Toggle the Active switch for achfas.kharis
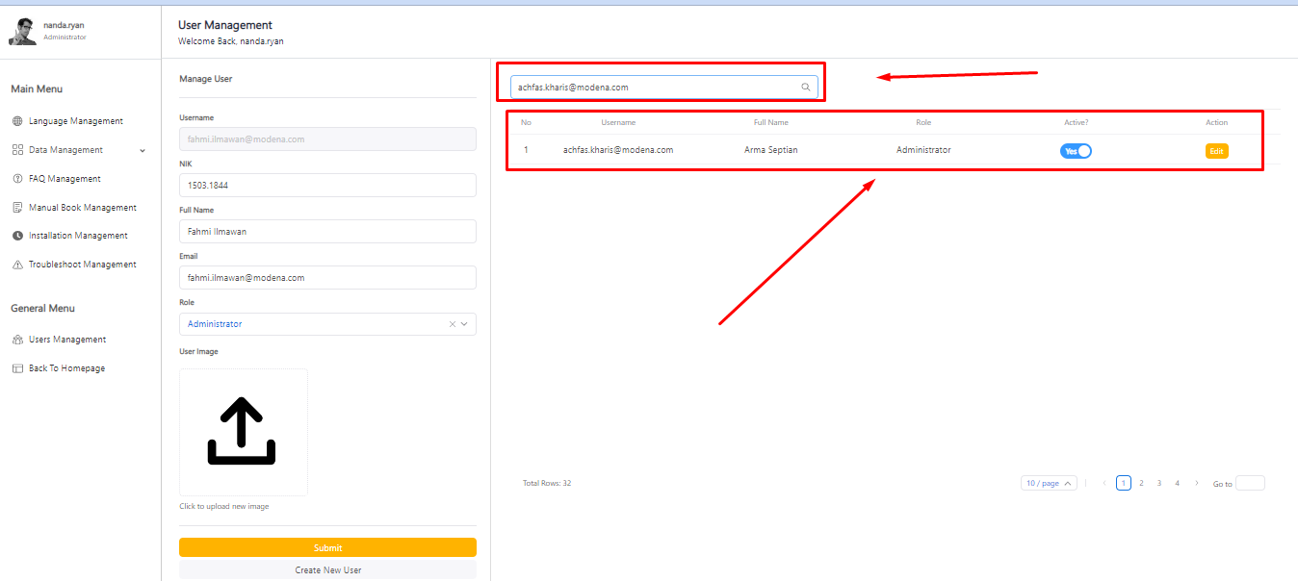1298x581 pixels. (1076, 151)
